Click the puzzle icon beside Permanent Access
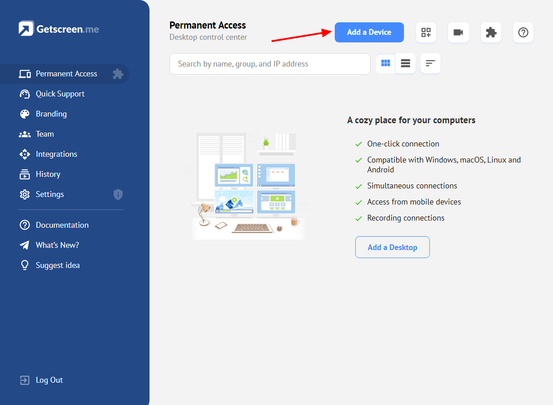Image resolution: width=553 pixels, height=405 pixels. (x=118, y=74)
